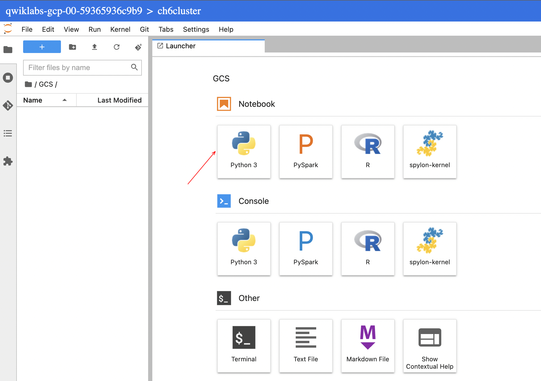Create a new Markdown File
Screen dimensions: 541x381
click(368, 346)
